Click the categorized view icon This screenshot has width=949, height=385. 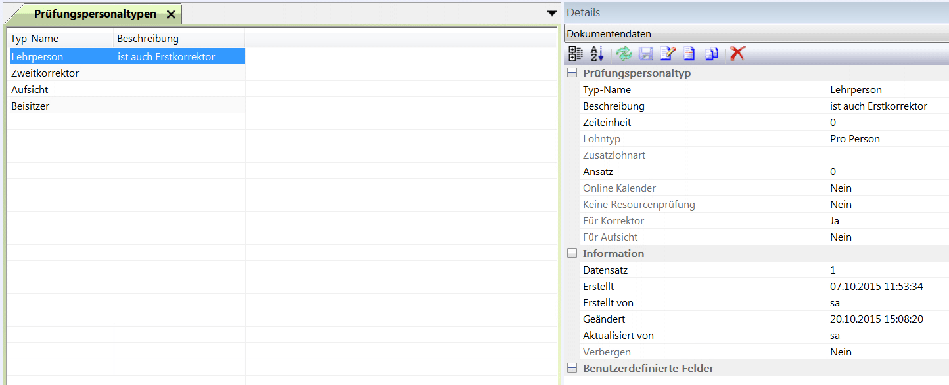coord(575,54)
